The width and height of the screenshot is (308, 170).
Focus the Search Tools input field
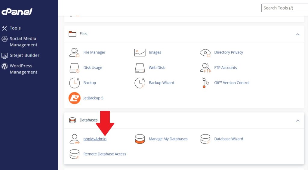[285, 8]
